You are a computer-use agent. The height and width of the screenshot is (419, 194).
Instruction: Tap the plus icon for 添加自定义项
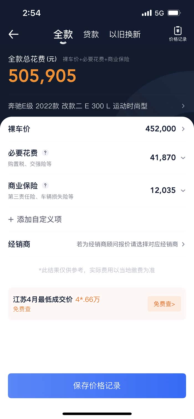[11, 220]
